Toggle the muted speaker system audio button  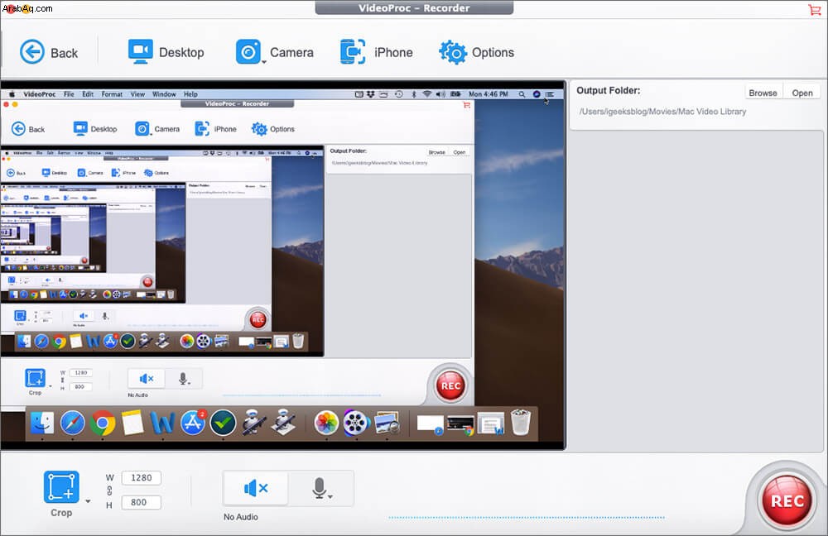click(256, 489)
